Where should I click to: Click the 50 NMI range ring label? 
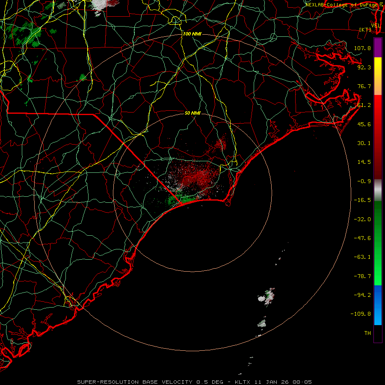pos(192,113)
